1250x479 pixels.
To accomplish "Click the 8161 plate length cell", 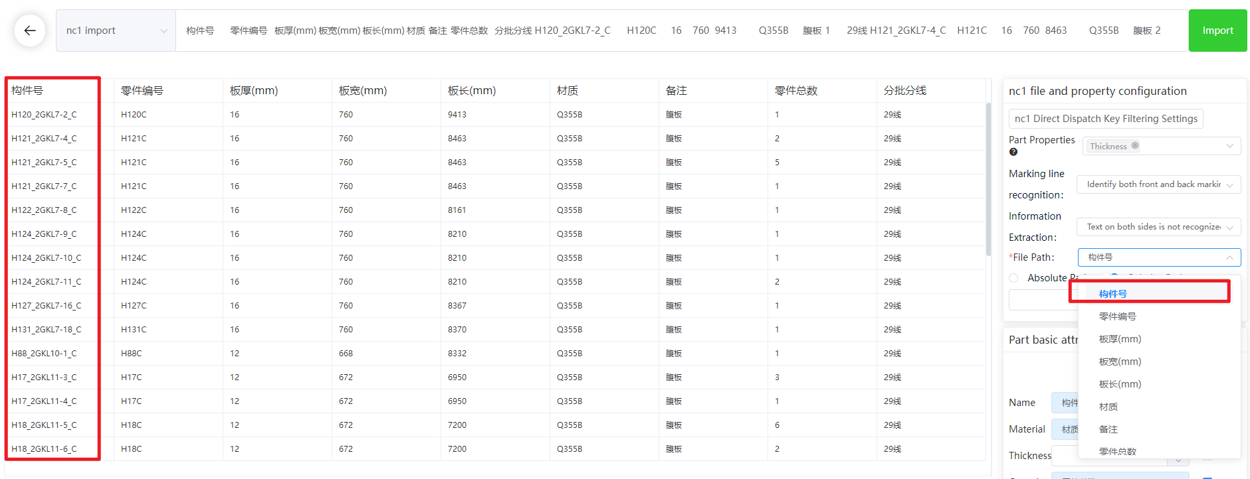I will pyautogui.click(x=495, y=210).
